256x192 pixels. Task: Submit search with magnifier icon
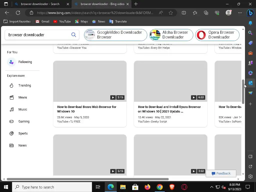click(74, 34)
